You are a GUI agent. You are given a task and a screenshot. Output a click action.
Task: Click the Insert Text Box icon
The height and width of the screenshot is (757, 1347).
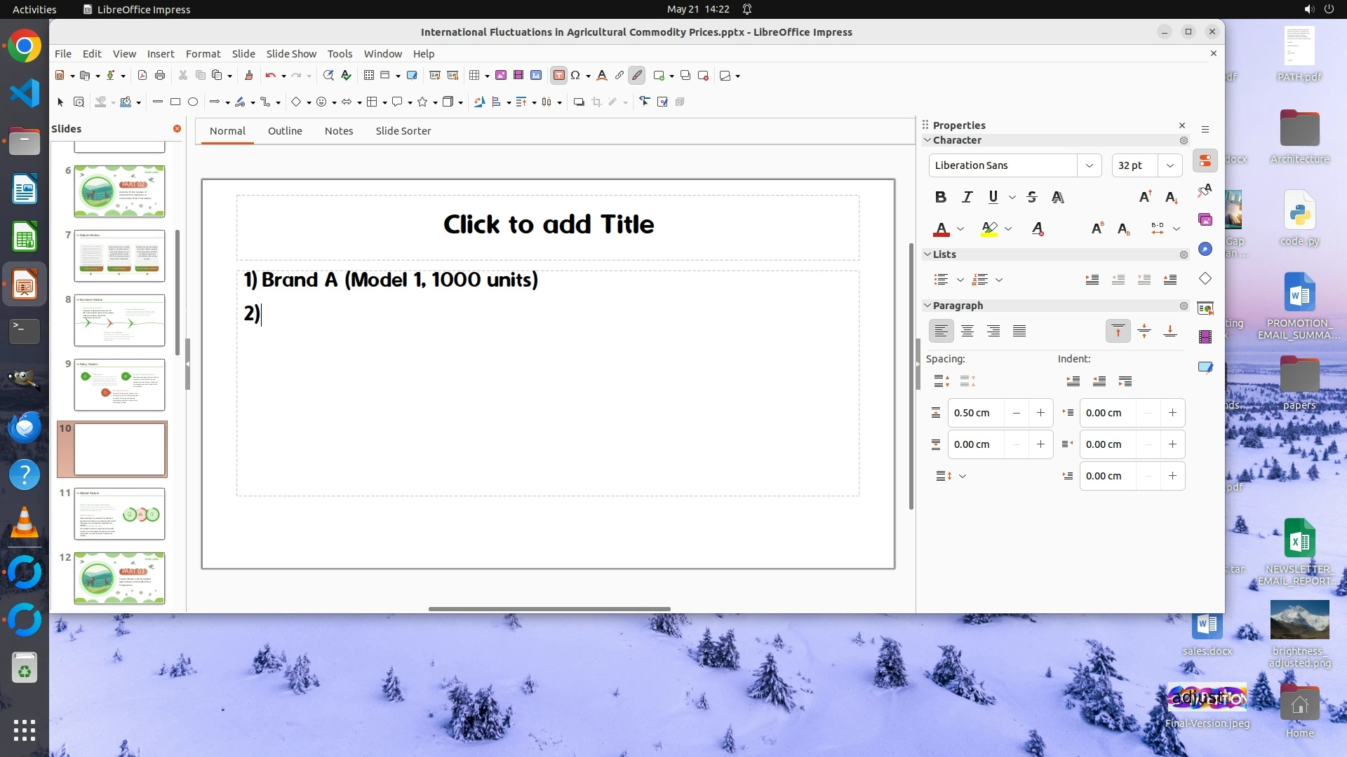tap(558, 76)
